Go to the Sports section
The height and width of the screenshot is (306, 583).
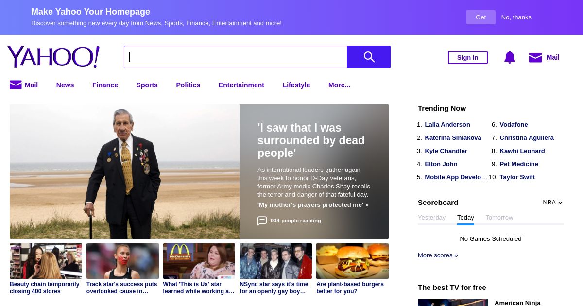[x=147, y=85]
